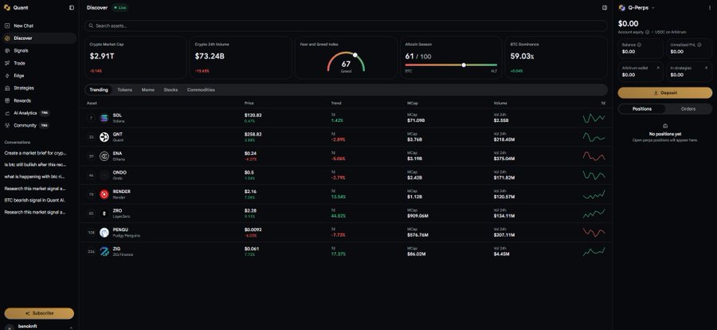Click the Pudgy Penguins coin logo
This screenshot has height=330, width=717.
tap(104, 233)
